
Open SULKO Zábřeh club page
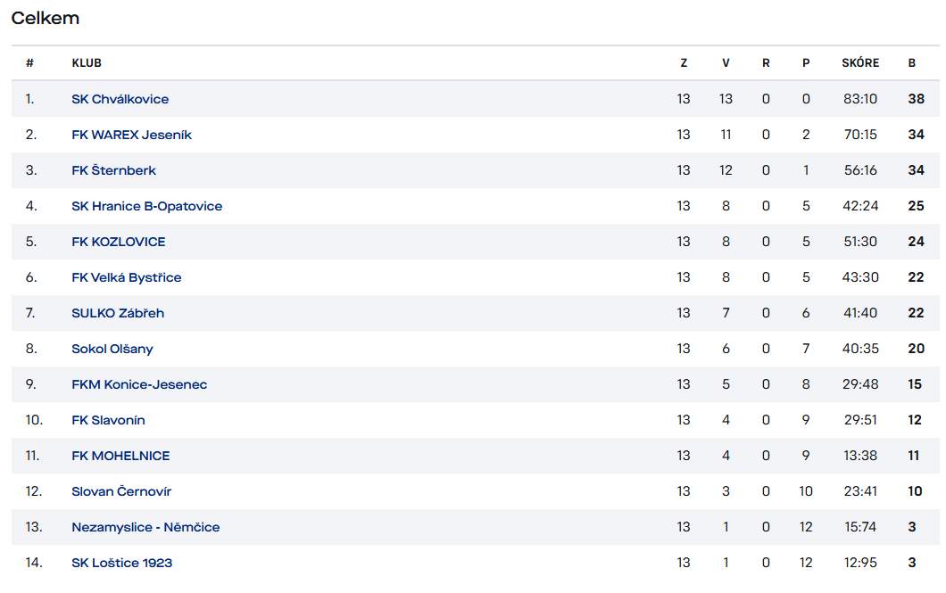118,313
